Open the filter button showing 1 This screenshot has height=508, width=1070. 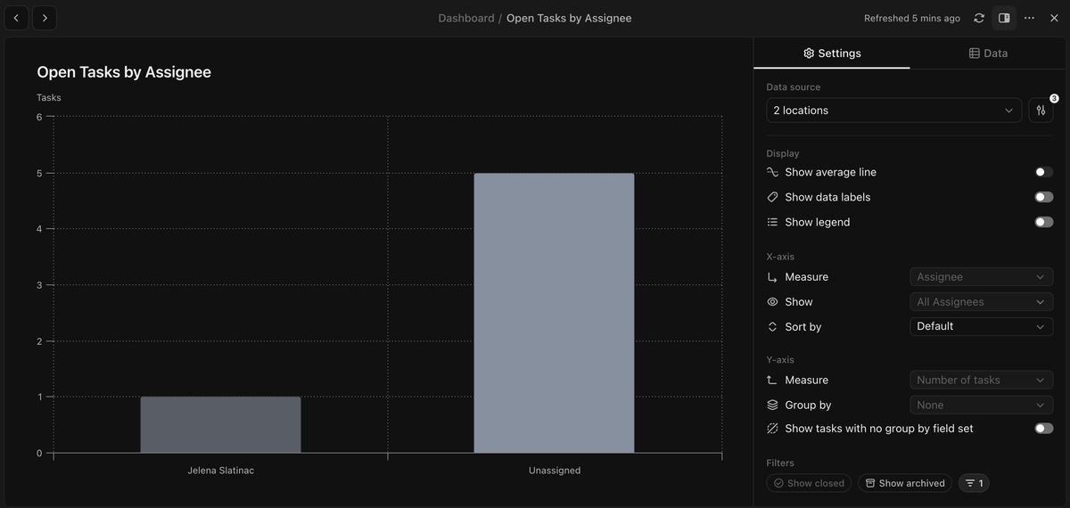point(974,483)
